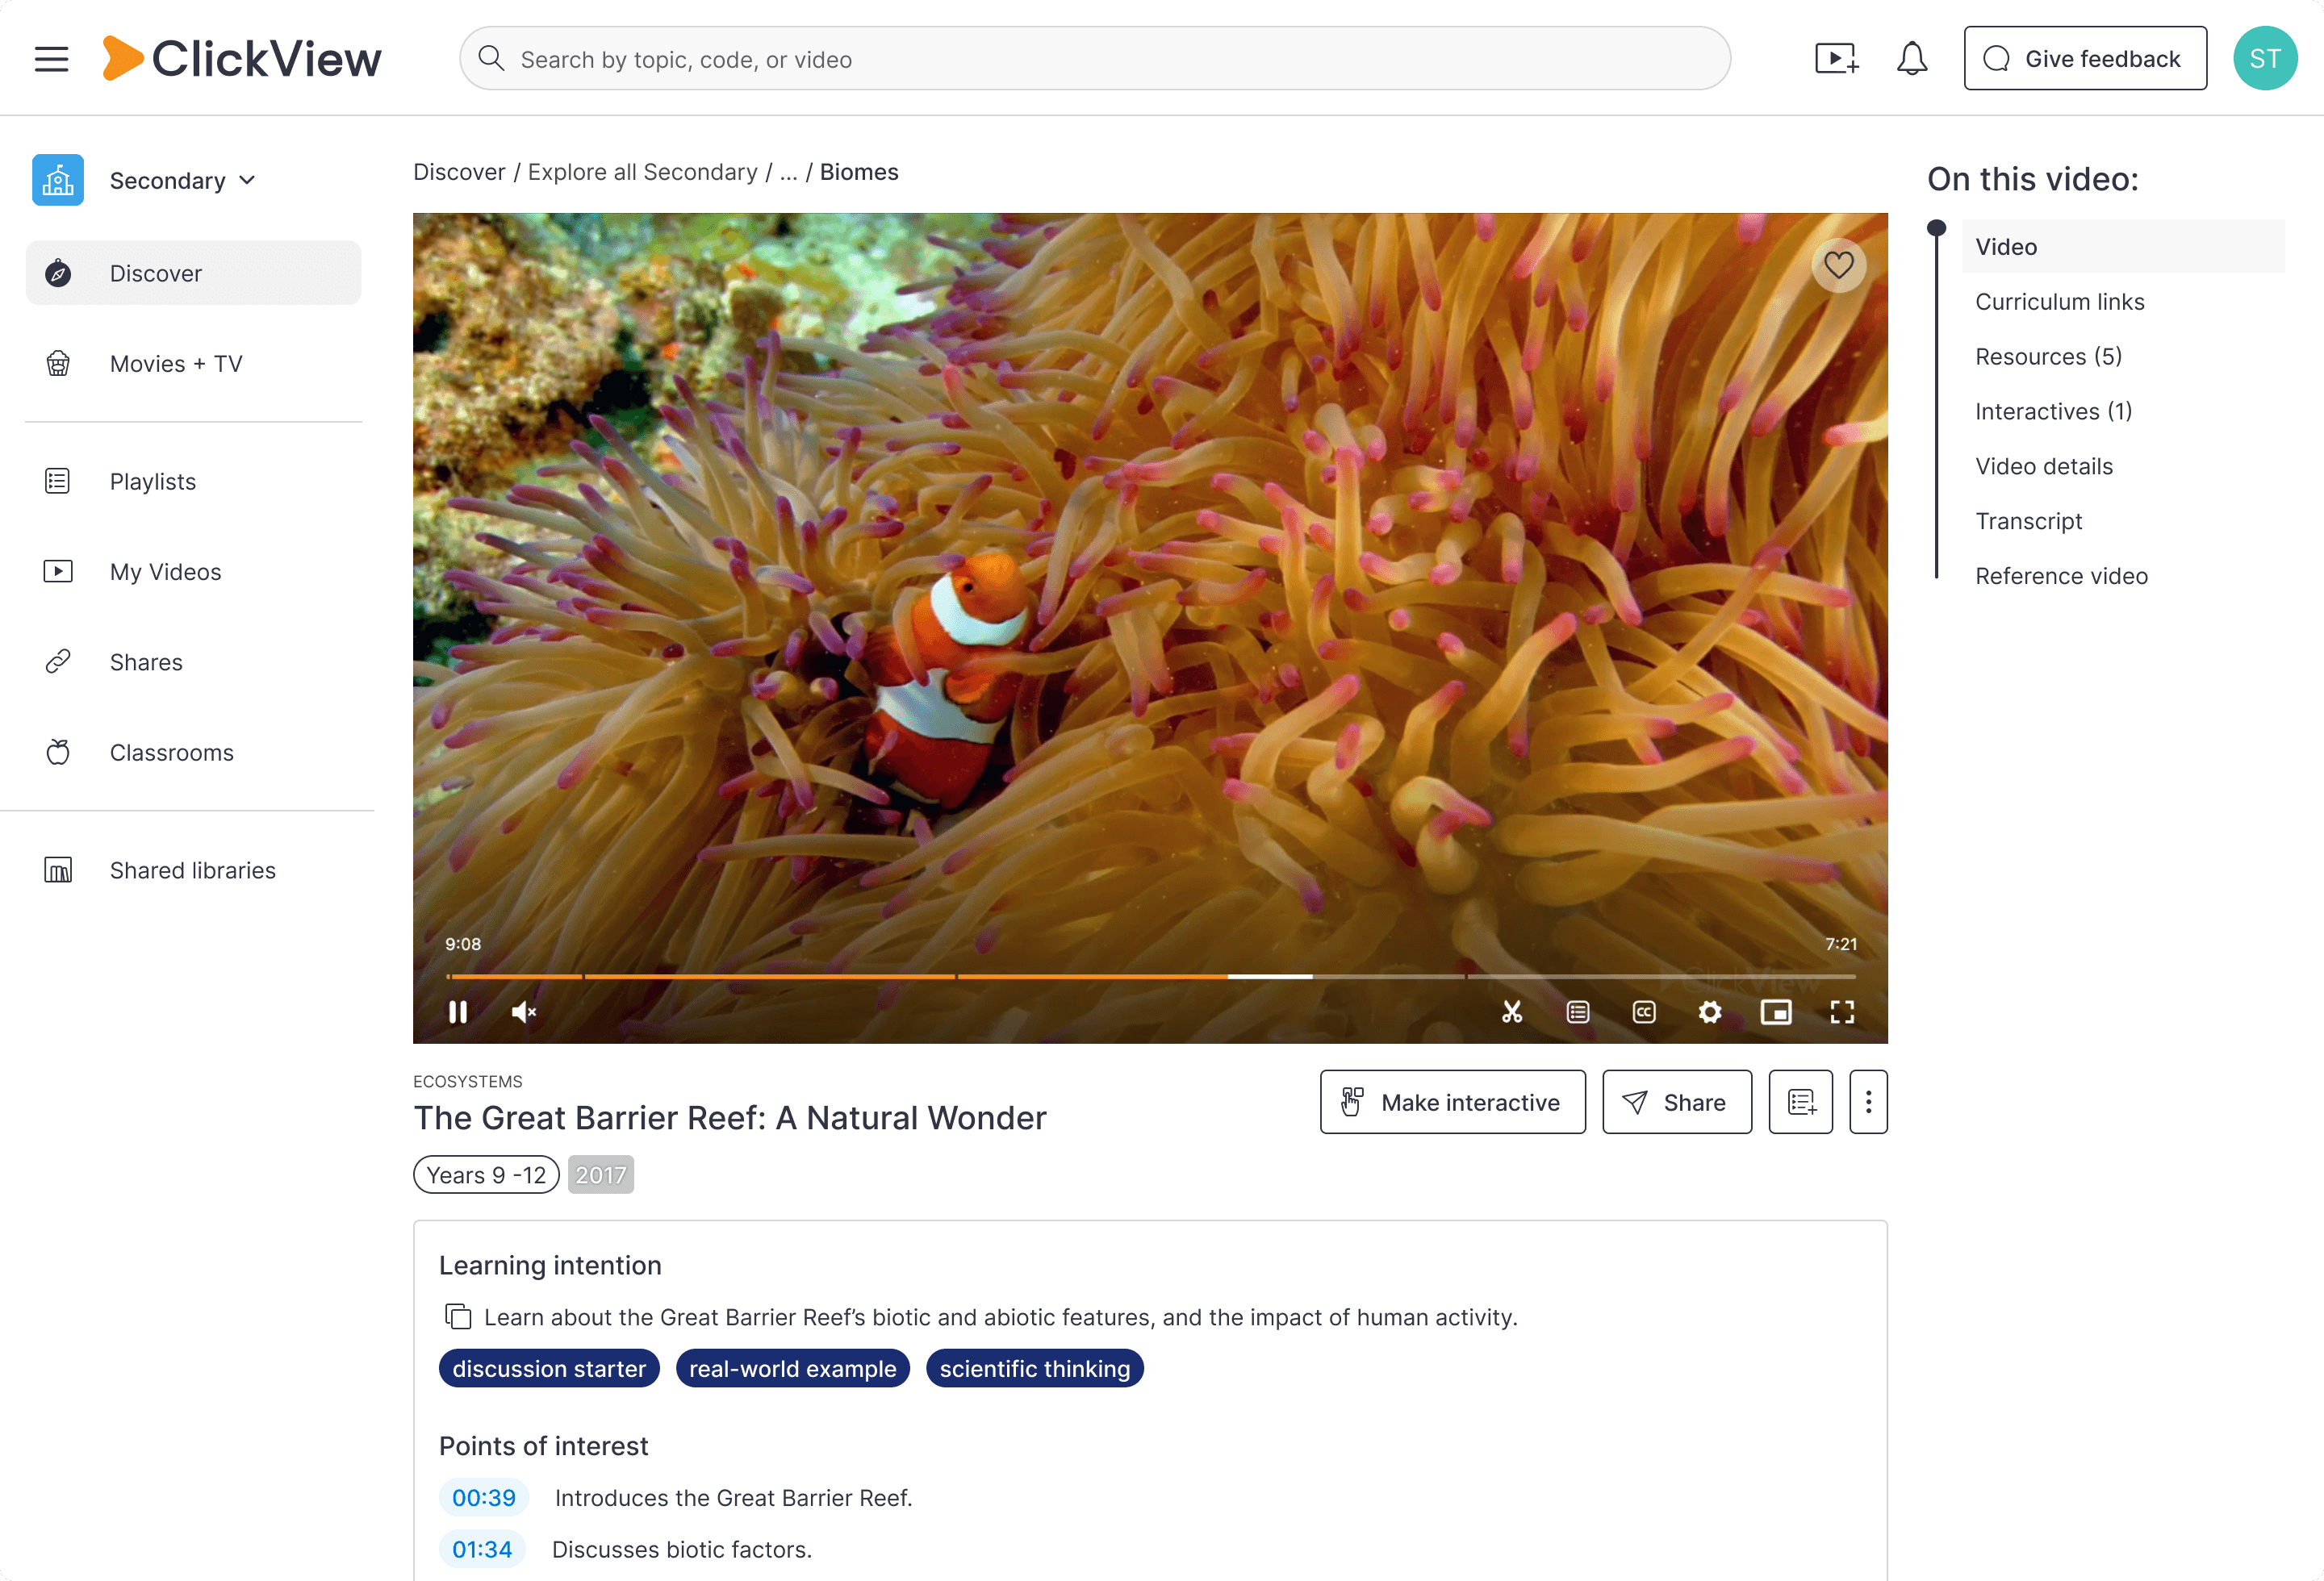Image resolution: width=2324 pixels, height=1581 pixels.
Task: Enable picture-in-picture mode
Action: [1776, 1012]
